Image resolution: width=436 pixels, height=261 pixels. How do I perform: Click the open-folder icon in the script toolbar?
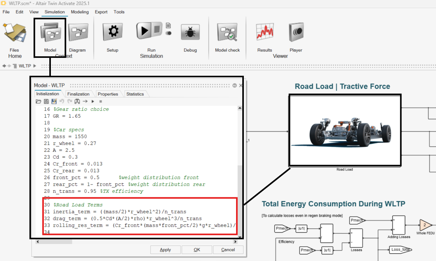(38, 101)
